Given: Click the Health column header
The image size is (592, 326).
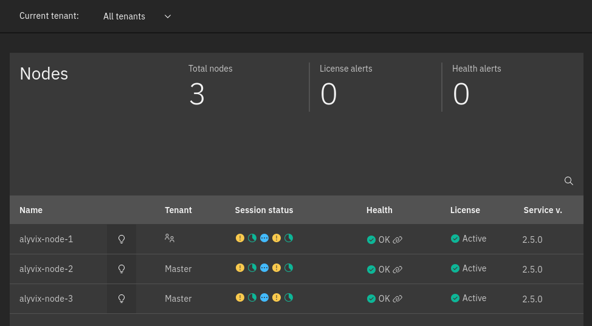Looking at the screenshot, I should 379,210.
